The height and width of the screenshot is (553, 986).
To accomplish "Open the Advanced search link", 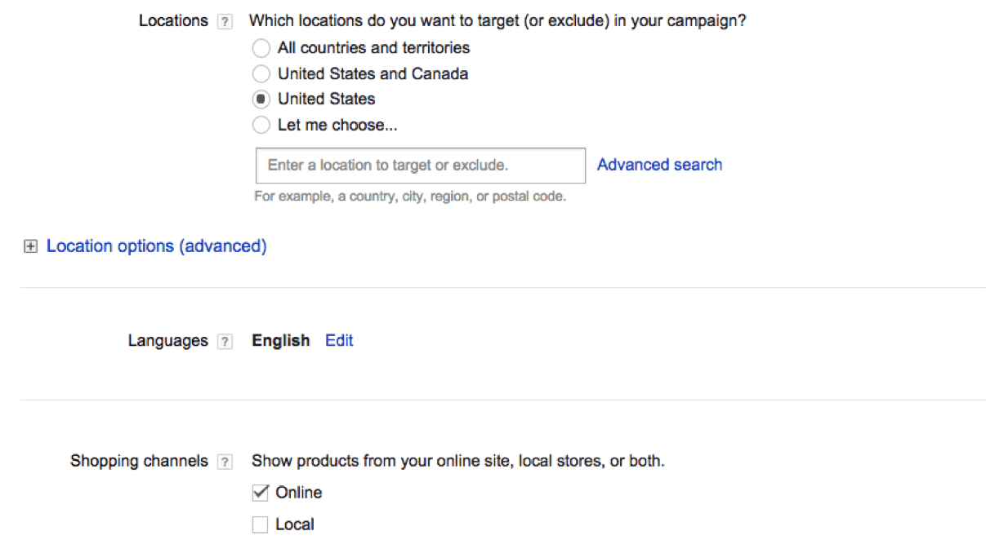I will (x=659, y=165).
